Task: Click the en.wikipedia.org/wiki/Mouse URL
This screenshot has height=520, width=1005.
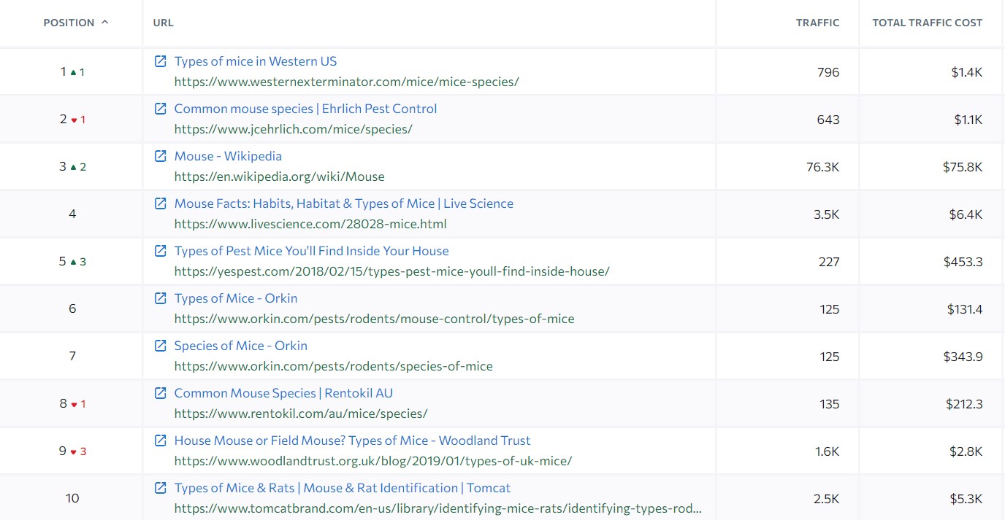Action: point(280,176)
